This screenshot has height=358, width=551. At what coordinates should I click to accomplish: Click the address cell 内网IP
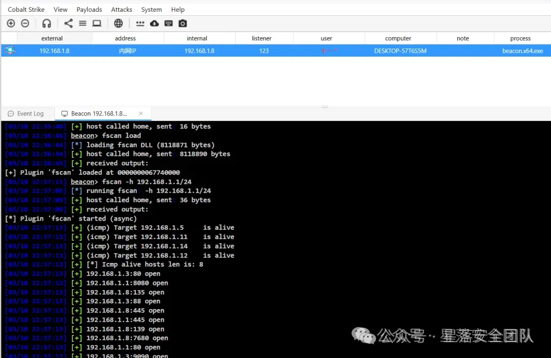click(127, 51)
